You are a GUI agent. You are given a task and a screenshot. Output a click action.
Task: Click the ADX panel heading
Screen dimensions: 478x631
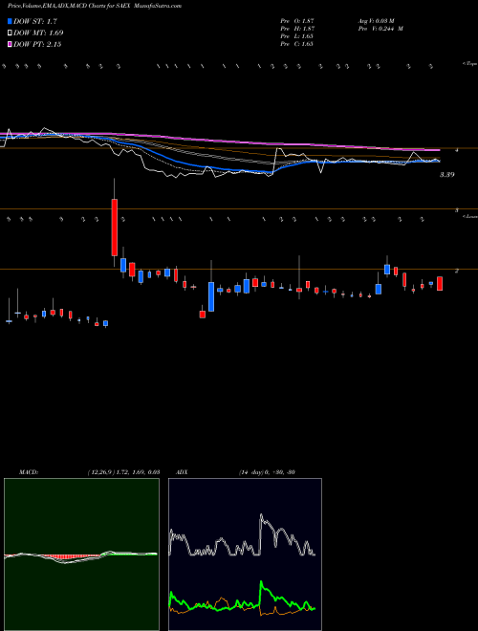click(182, 472)
